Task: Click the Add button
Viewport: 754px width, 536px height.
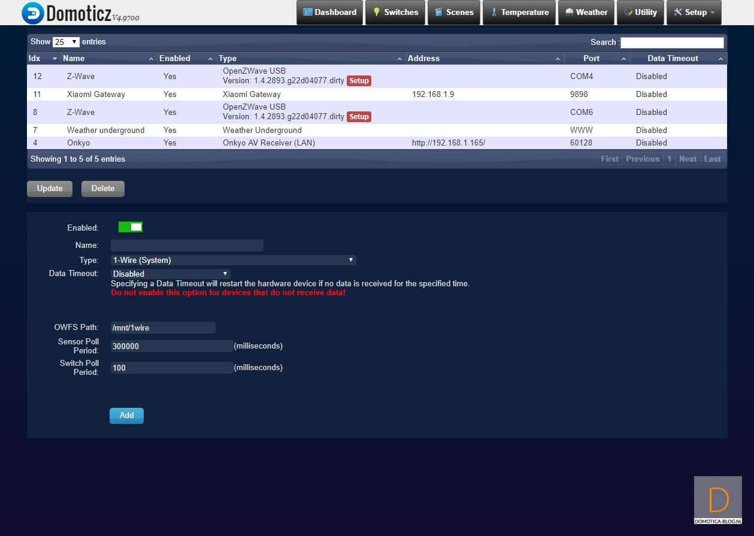Action: coord(126,416)
